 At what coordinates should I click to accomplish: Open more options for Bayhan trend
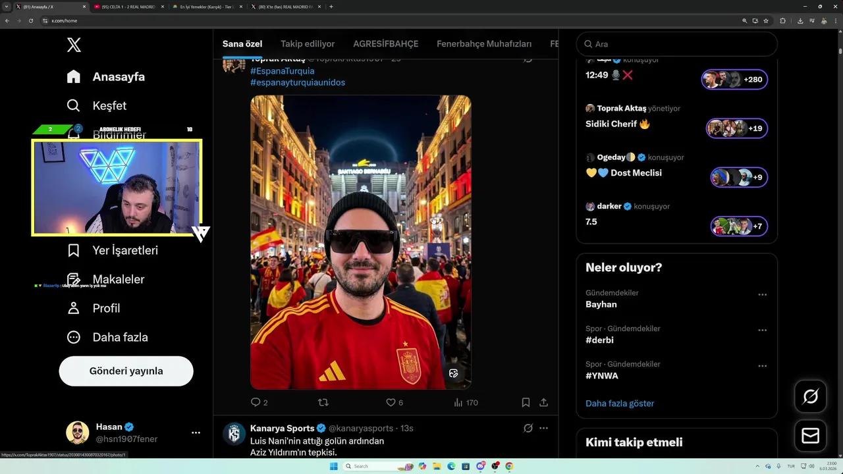(762, 295)
